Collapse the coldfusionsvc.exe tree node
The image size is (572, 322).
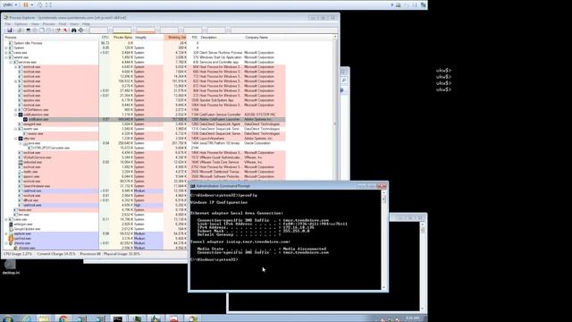click(x=16, y=114)
